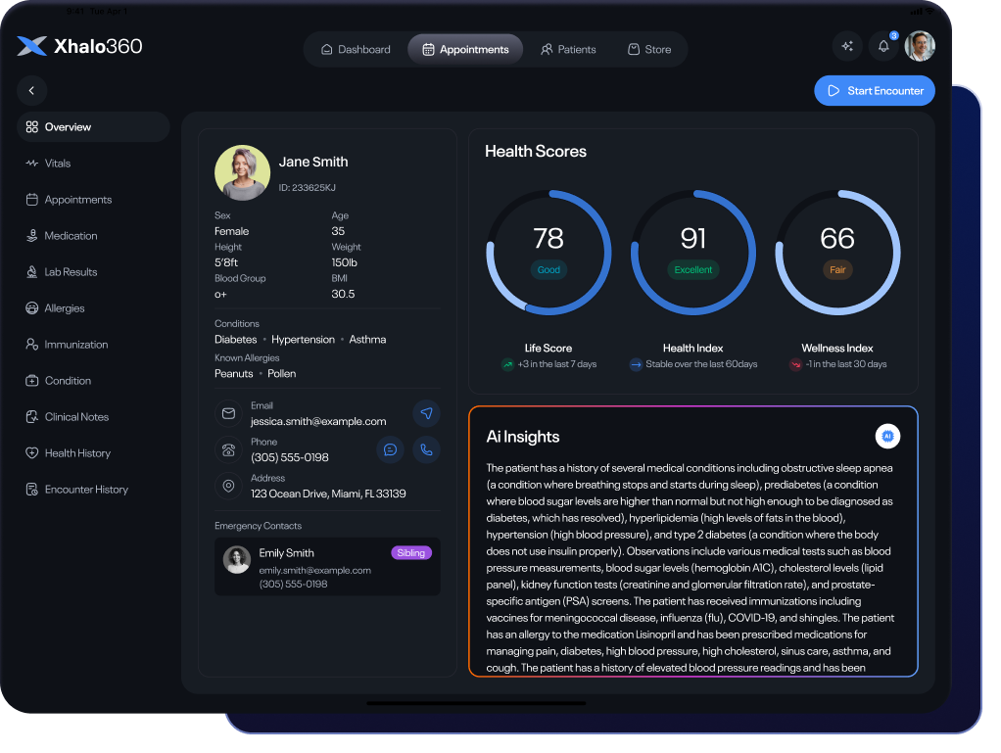Go to the Store tab
The width and height of the screenshot is (1001, 753).
(x=649, y=49)
